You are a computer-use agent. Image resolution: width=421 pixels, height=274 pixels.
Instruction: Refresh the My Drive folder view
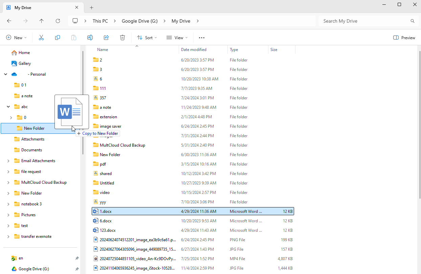pos(58,21)
